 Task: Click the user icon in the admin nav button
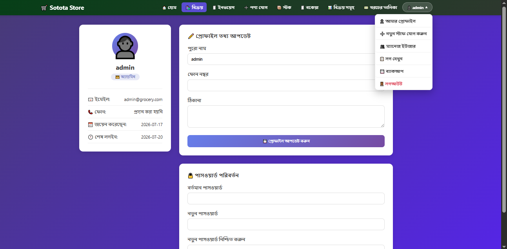pos(409,8)
